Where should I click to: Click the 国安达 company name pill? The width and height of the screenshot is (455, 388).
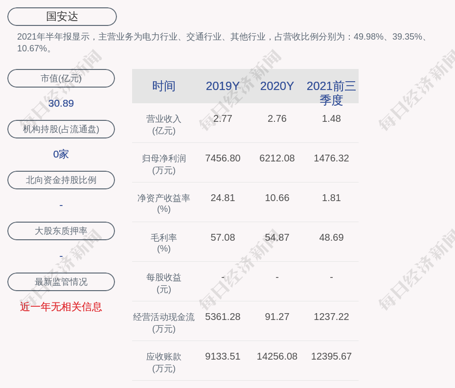62,17
